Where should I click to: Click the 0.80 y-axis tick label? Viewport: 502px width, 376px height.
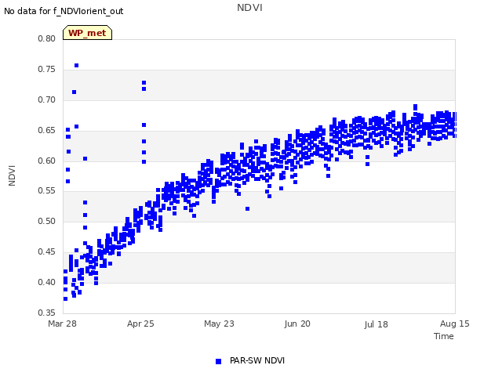click(47, 38)
